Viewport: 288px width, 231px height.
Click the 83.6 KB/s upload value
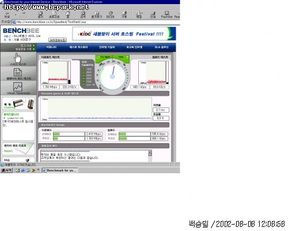coord(160,87)
